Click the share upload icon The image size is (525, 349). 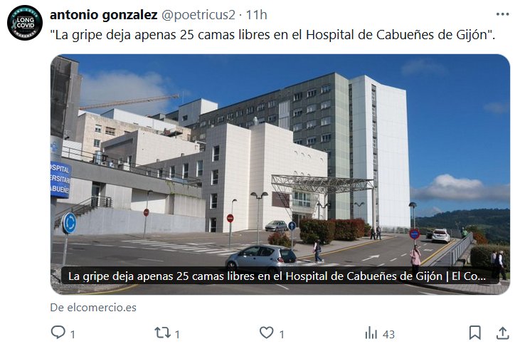(502, 333)
